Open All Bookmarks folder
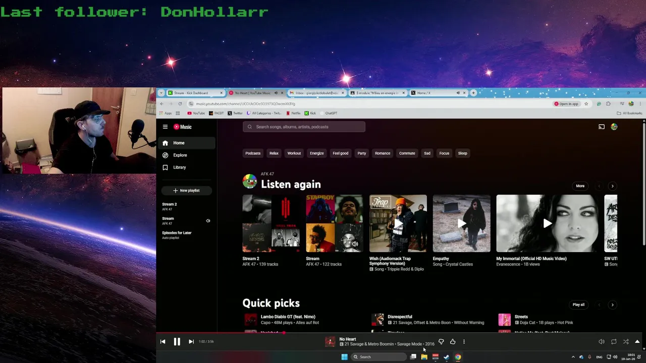 click(x=629, y=113)
